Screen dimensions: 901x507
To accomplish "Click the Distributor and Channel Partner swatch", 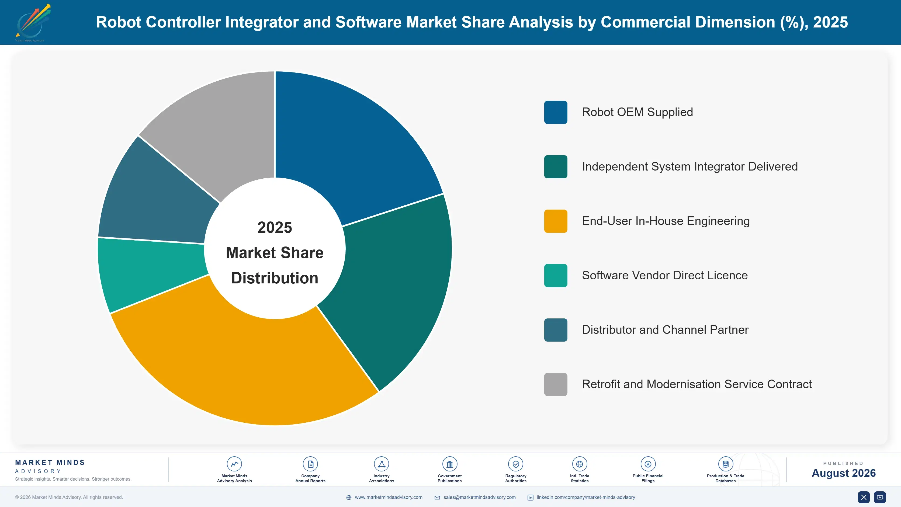I will pyautogui.click(x=555, y=330).
